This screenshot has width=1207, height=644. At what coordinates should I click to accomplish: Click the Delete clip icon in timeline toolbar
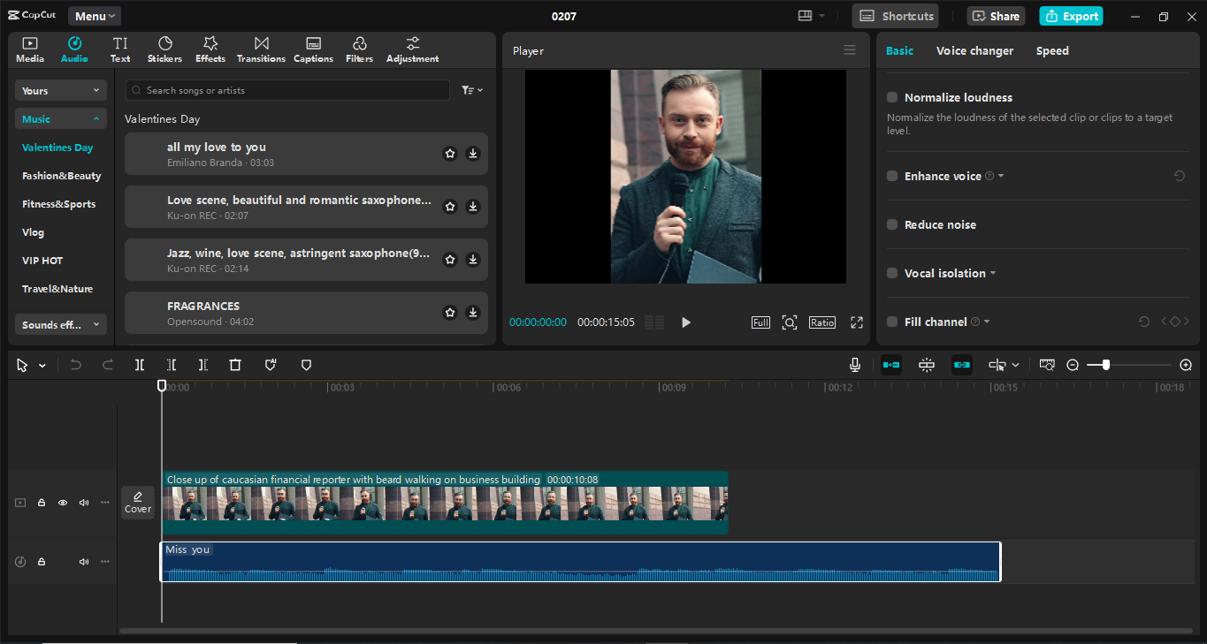point(235,364)
